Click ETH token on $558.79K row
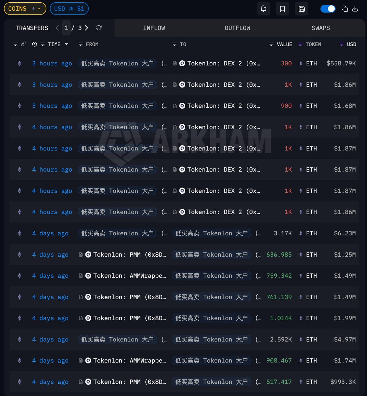 pos(311,63)
